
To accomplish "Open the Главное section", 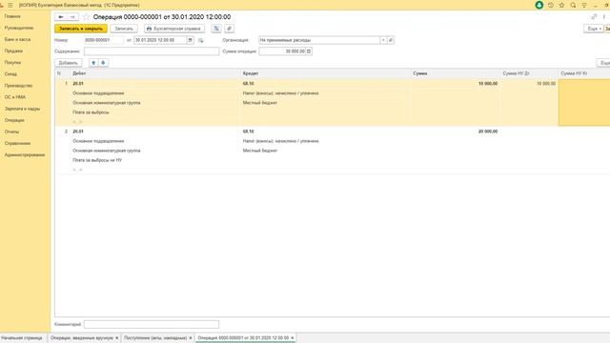I will (x=12, y=16).
